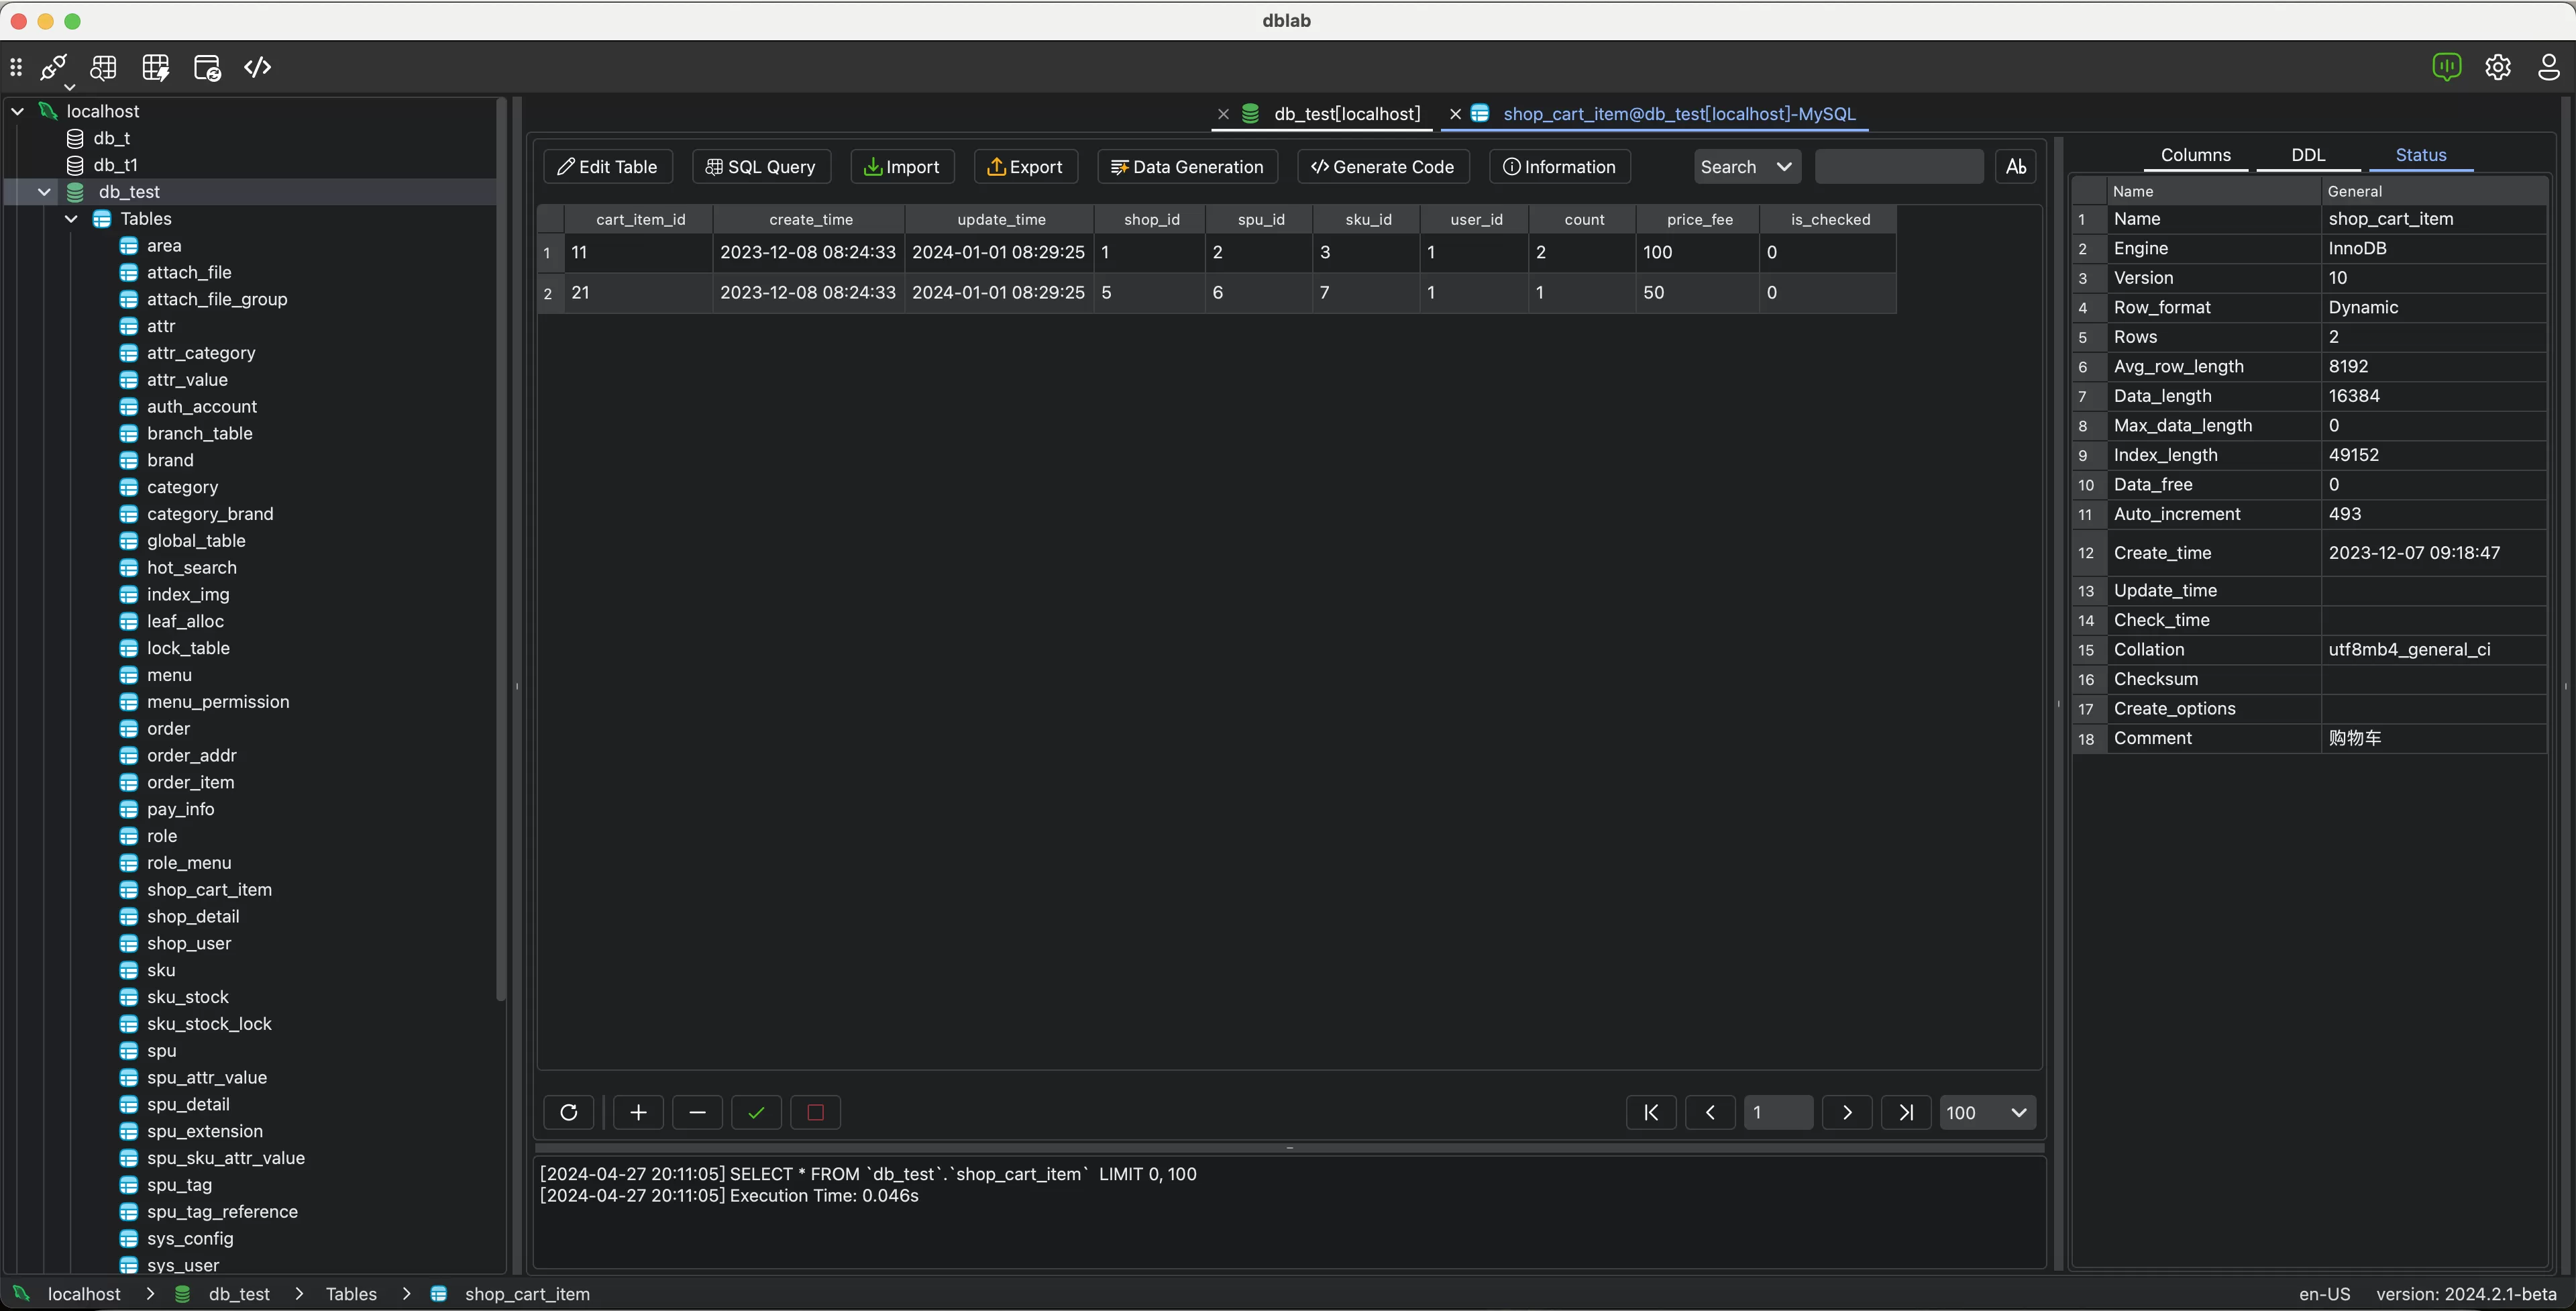
Task: Open notifications in the top-right corner
Action: coord(2447,67)
